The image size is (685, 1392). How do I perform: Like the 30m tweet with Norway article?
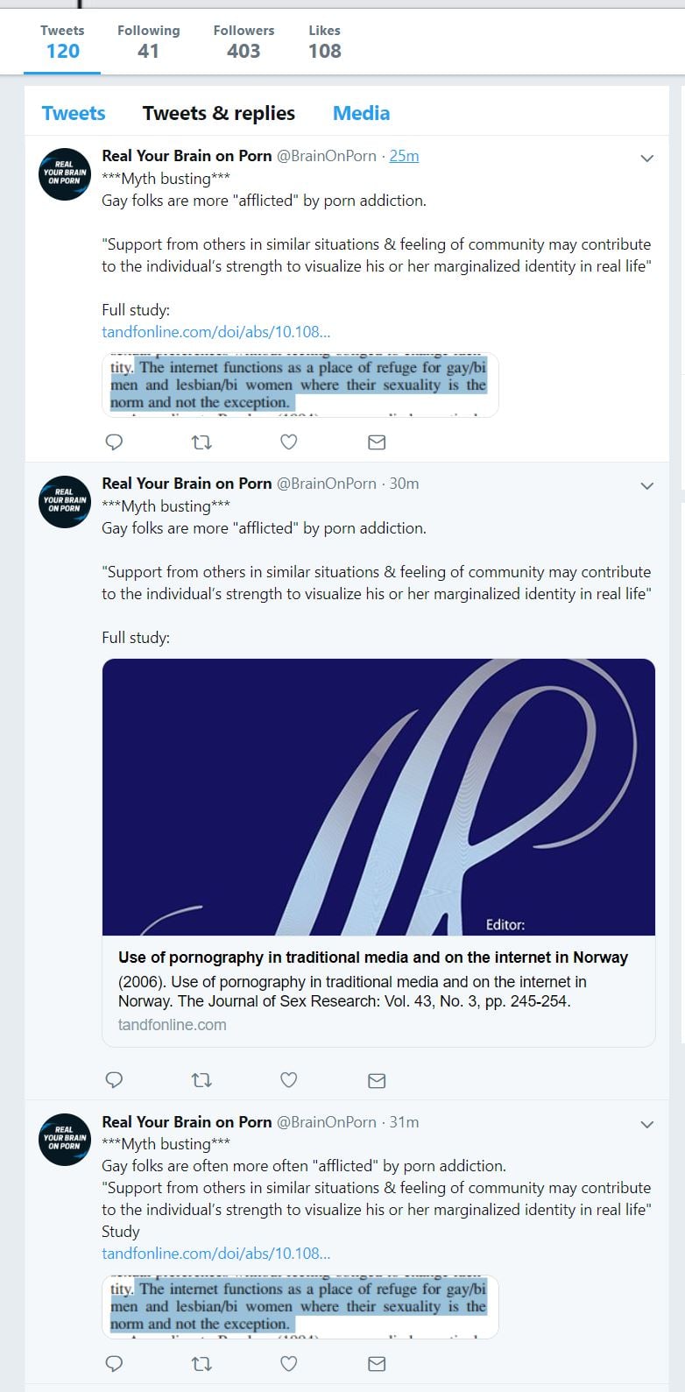point(289,1080)
